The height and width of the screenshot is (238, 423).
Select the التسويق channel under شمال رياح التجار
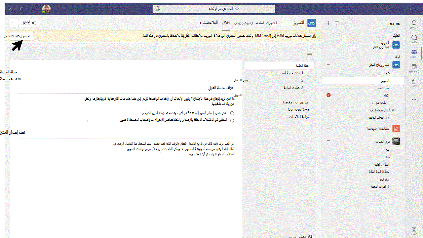pyautogui.click(x=363, y=81)
